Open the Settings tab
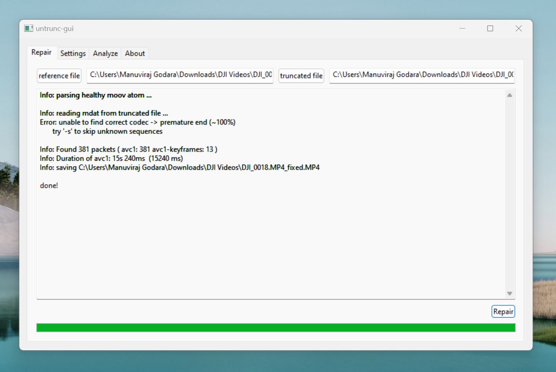 coord(73,53)
